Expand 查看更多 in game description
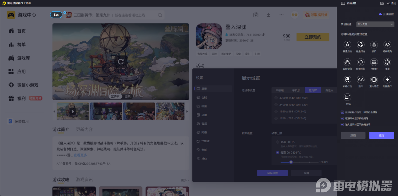 point(80,155)
